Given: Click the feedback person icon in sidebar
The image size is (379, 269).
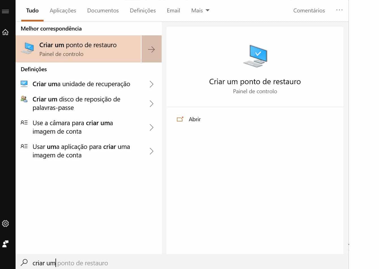Looking at the screenshot, I should pos(5,244).
